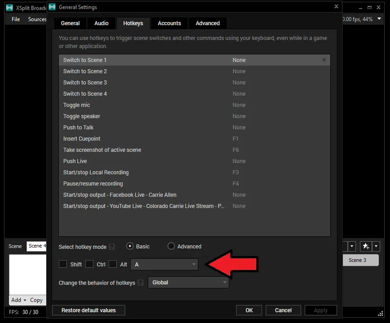Select Advanced hotkey mode

[x=171, y=246]
